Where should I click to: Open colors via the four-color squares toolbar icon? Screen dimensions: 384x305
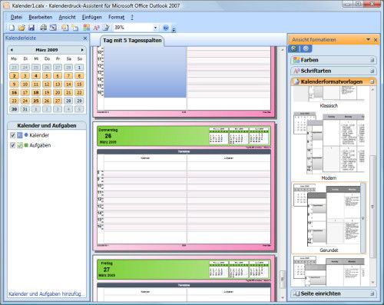(87, 28)
